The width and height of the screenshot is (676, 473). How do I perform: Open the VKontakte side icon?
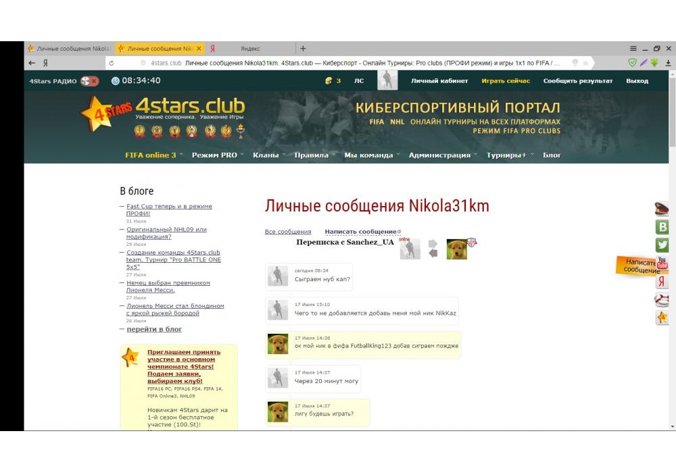(x=662, y=227)
